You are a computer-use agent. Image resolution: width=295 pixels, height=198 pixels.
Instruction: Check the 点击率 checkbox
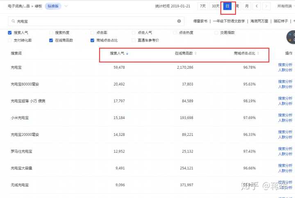[x=92, y=32]
